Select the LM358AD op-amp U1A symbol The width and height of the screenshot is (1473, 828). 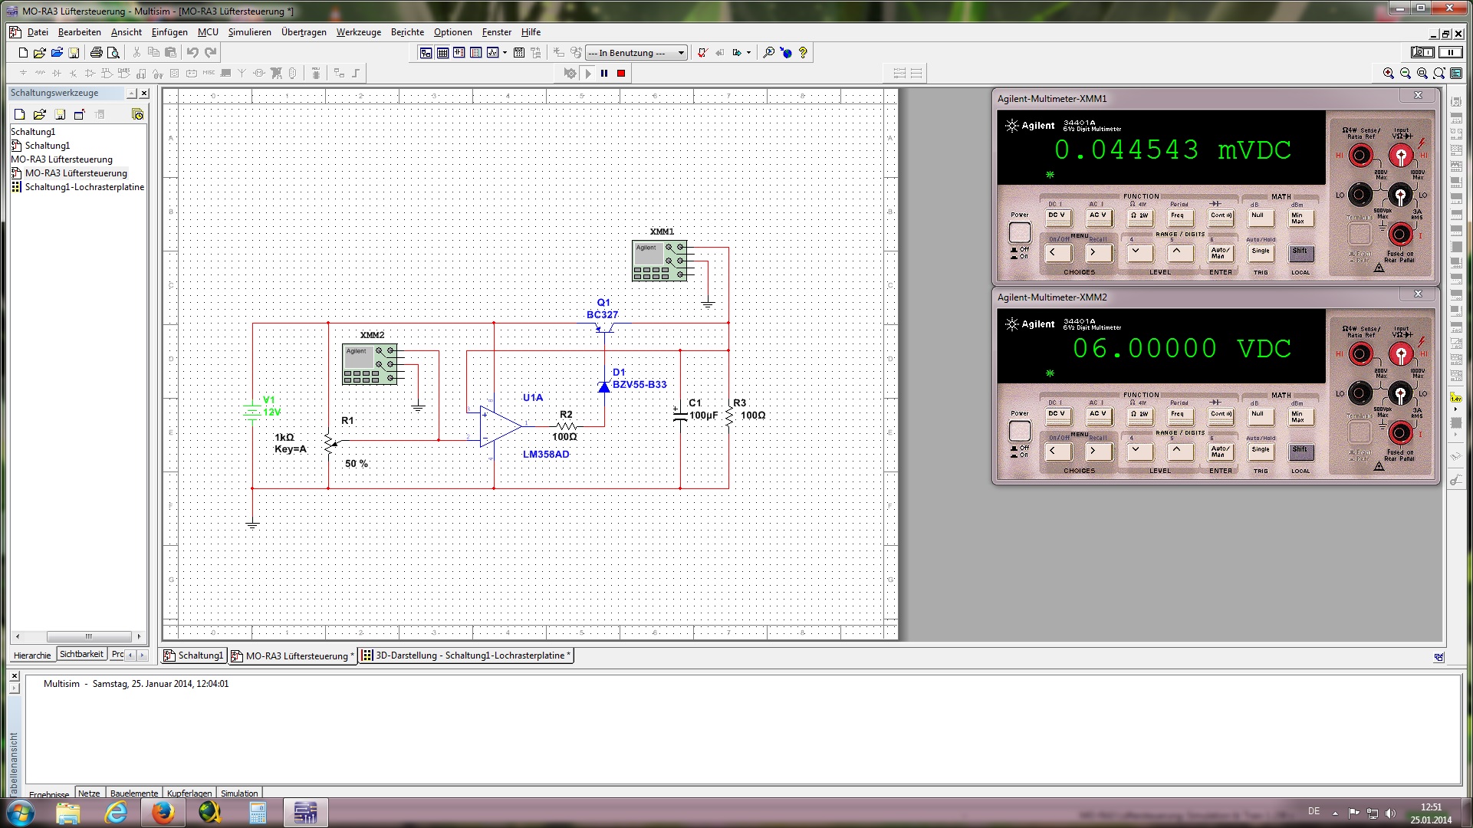(501, 426)
